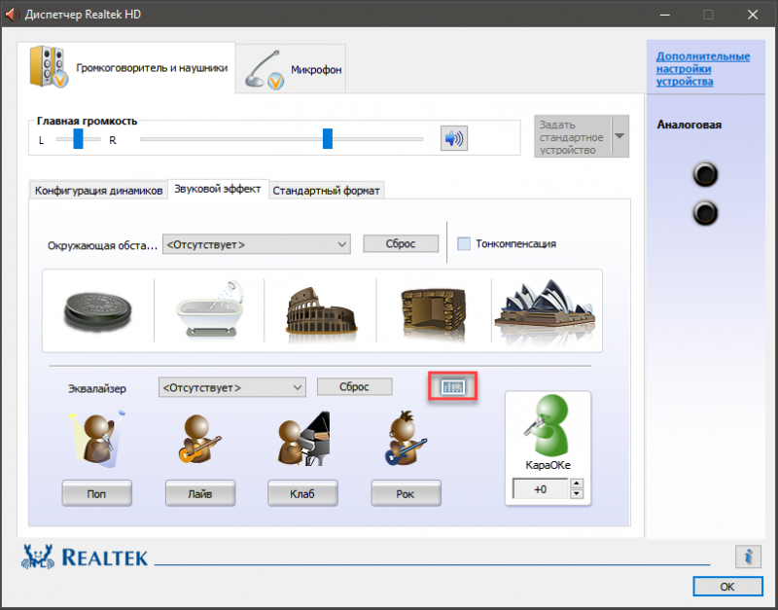Select the manhole sewer environment icon
778x610 pixels.
pyautogui.click(x=98, y=310)
